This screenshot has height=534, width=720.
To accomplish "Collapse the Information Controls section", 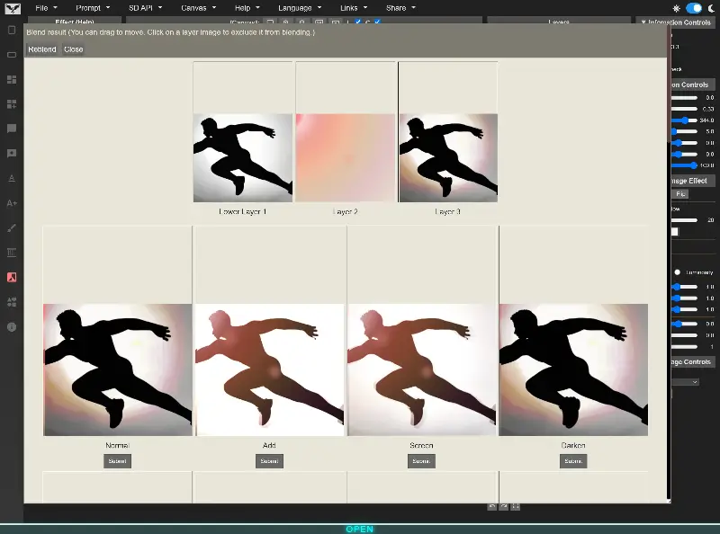I will click(675, 22).
